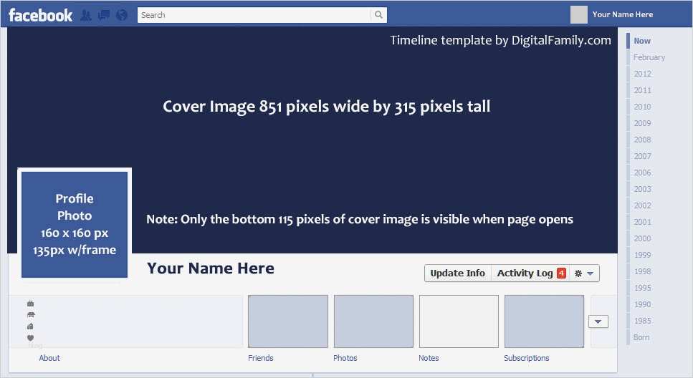Click the Update Info button
693x378 pixels.
(458, 273)
